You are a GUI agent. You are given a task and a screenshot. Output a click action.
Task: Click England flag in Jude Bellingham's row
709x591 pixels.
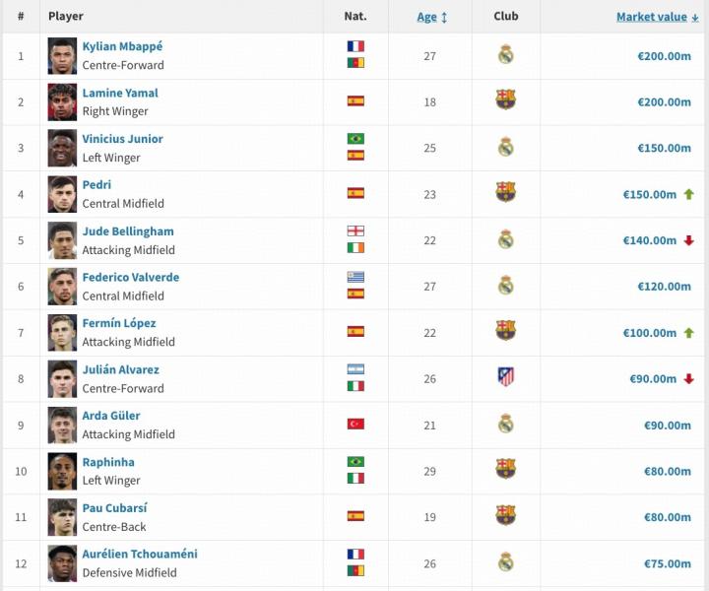point(355,230)
